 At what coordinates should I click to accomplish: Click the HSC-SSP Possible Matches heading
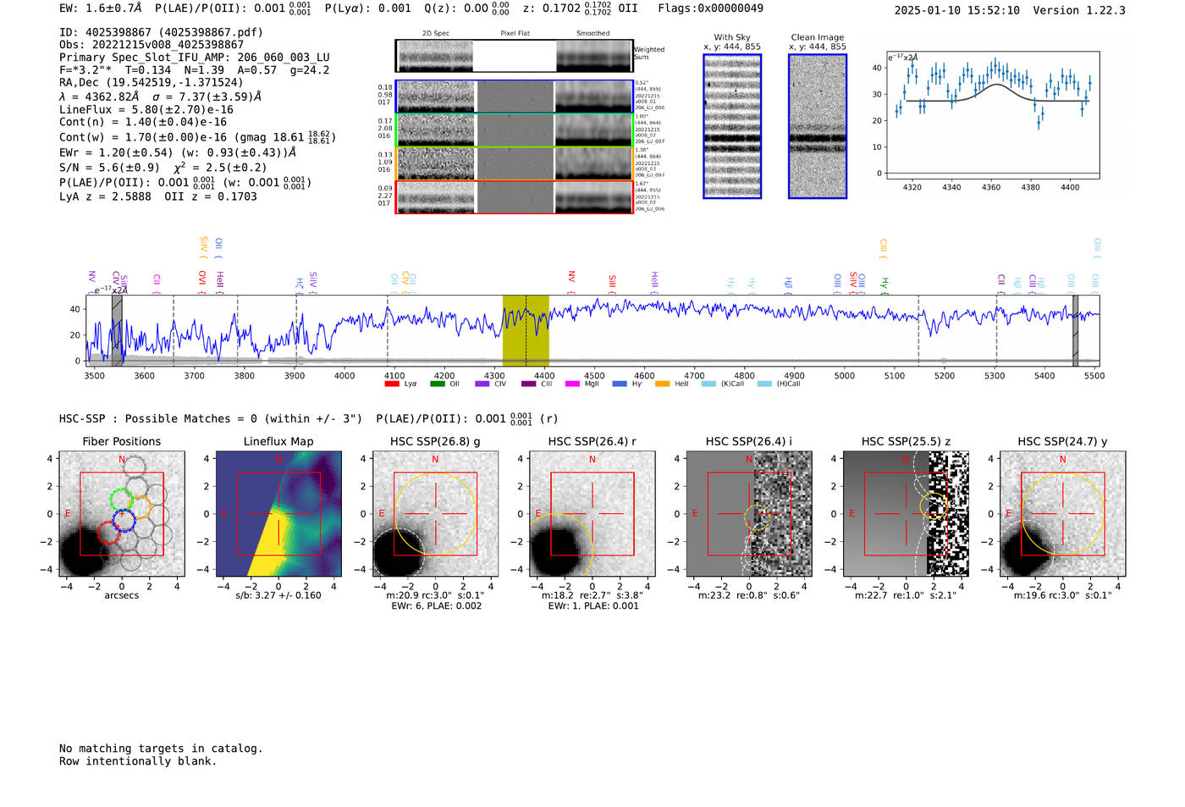tap(211, 418)
